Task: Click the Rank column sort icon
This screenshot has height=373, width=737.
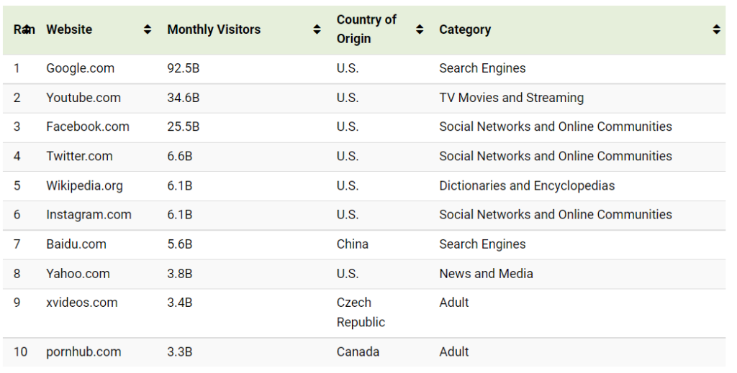Action: [x=27, y=29]
